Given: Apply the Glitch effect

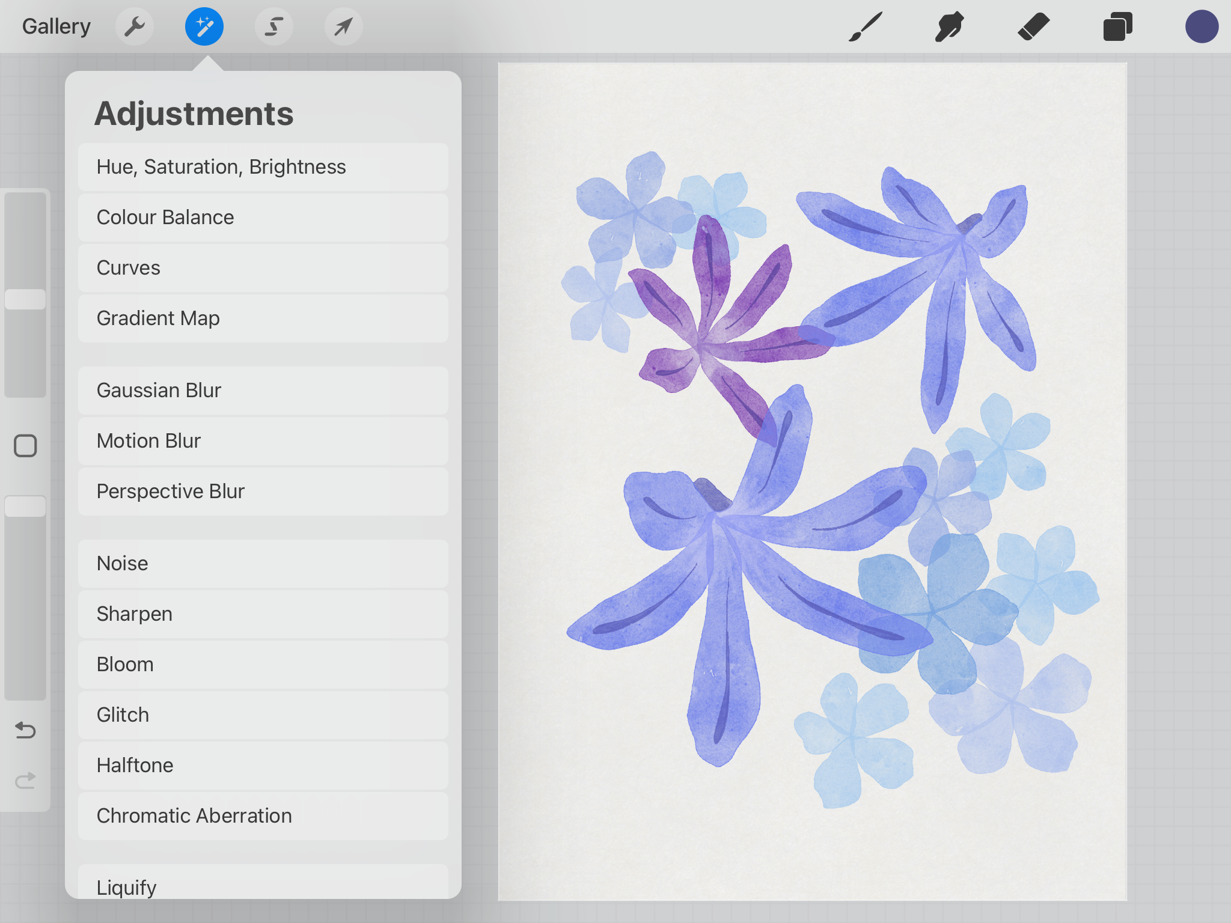Looking at the screenshot, I should pos(263,715).
